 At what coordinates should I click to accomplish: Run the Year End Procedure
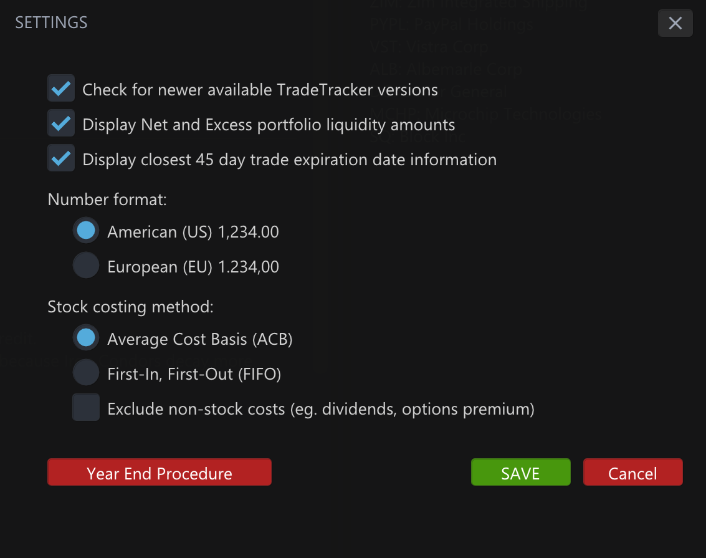(x=159, y=472)
